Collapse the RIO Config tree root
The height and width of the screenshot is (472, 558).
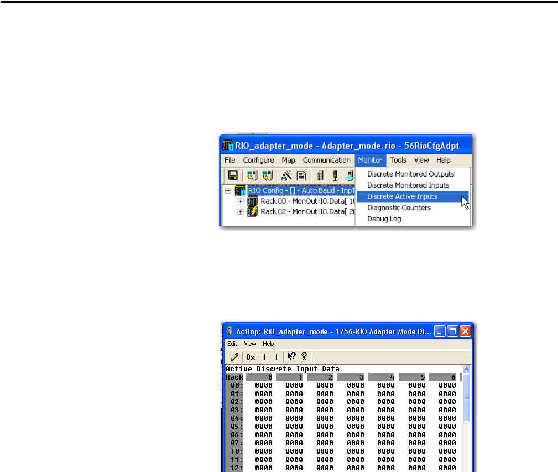coord(228,191)
